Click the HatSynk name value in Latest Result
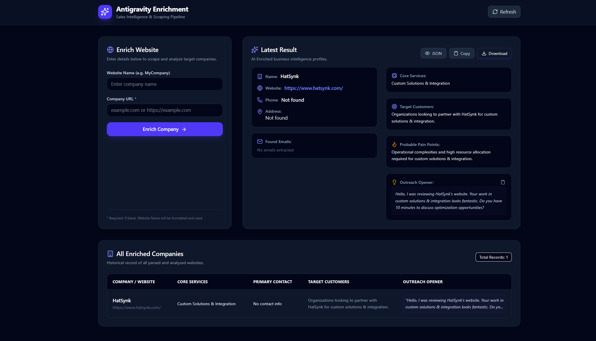596x341 pixels. click(x=289, y=76)
